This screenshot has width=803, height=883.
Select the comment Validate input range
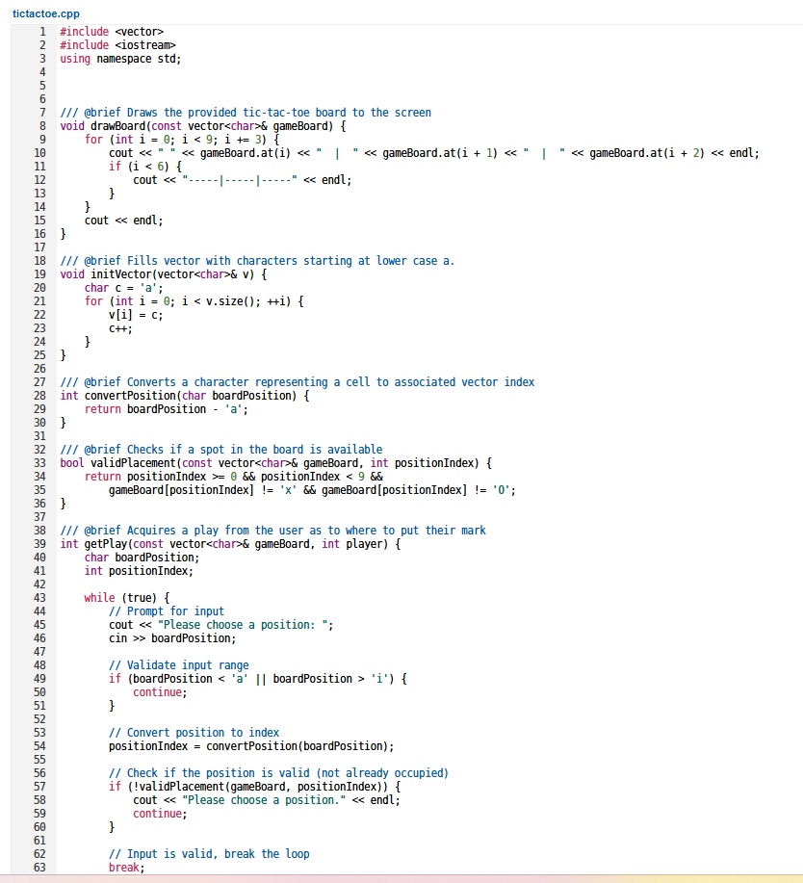coord(184,664)
